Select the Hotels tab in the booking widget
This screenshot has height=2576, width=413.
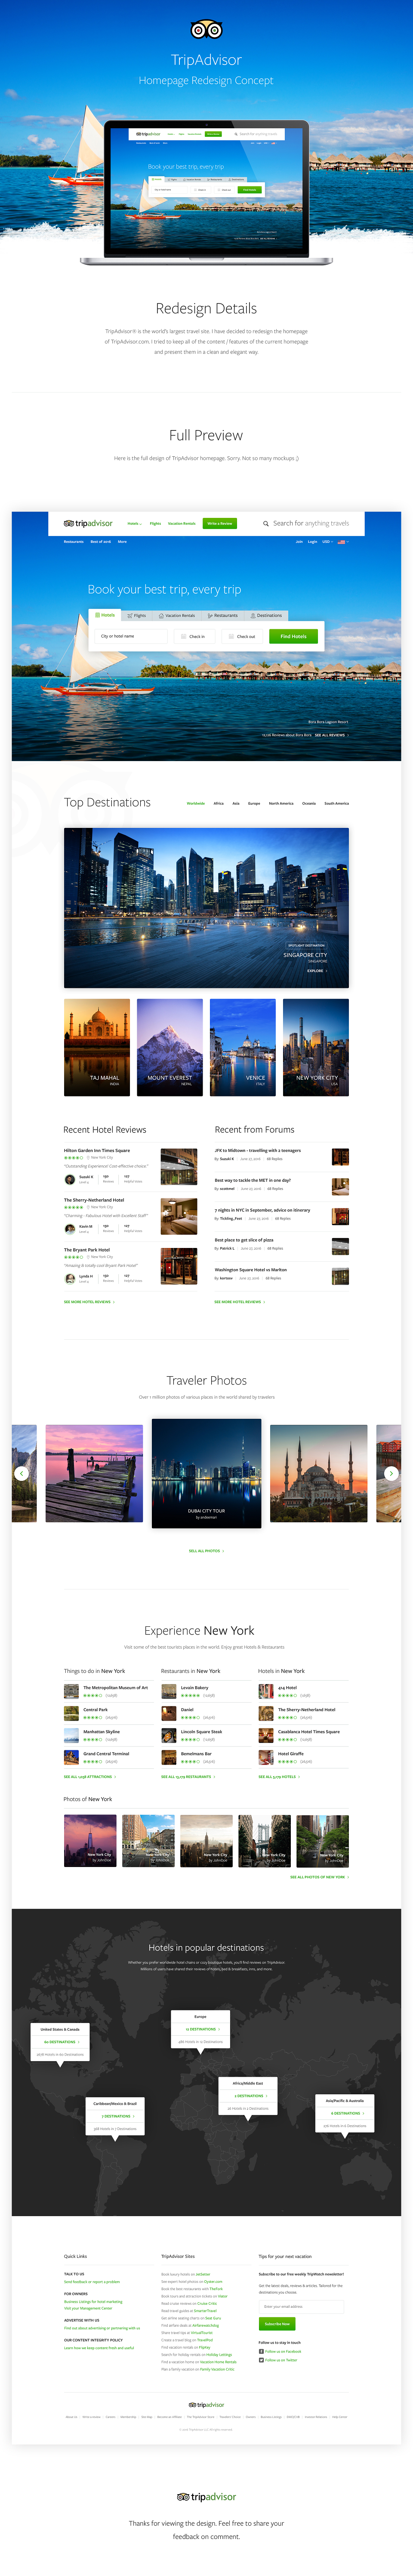(x=104, y=615)
